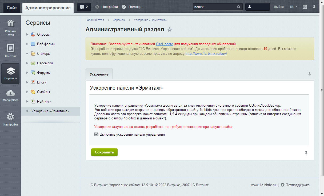The width and height of the screenshot is (324, 196).
Task: Toggle the favorite star near Административный раздел
Action: [170, 30]
